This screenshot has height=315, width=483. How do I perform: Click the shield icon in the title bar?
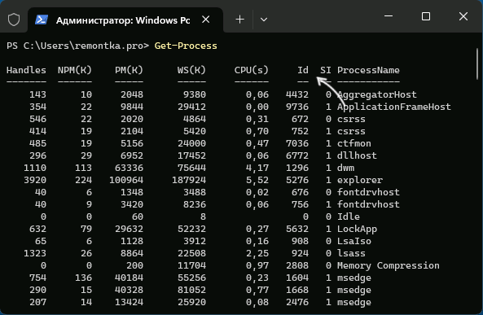pyautogui.click(x=14, y=20)
